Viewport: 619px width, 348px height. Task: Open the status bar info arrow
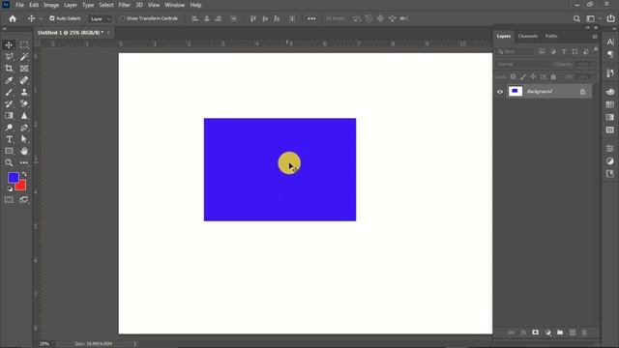134,344
